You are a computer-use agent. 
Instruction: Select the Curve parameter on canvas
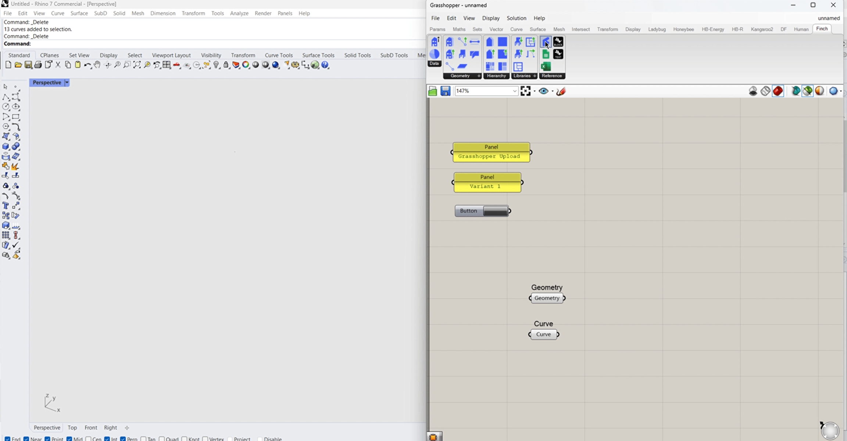click(543, 334)
